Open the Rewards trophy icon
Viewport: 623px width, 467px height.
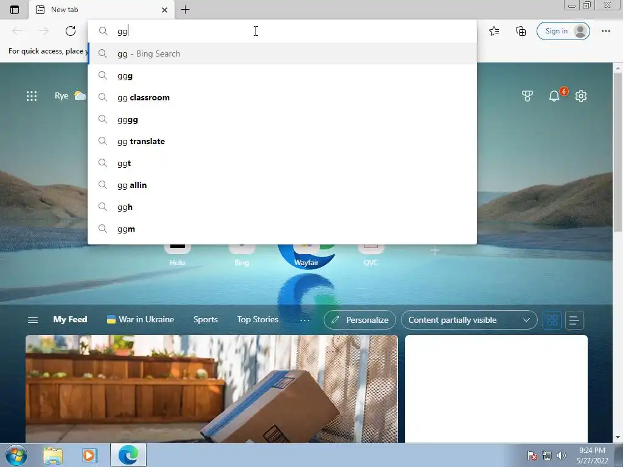(527, 95)
